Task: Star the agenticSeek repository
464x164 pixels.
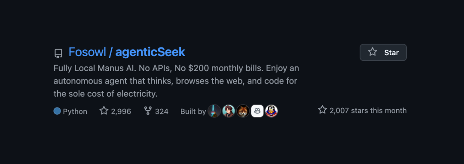Action: point(383,53)
